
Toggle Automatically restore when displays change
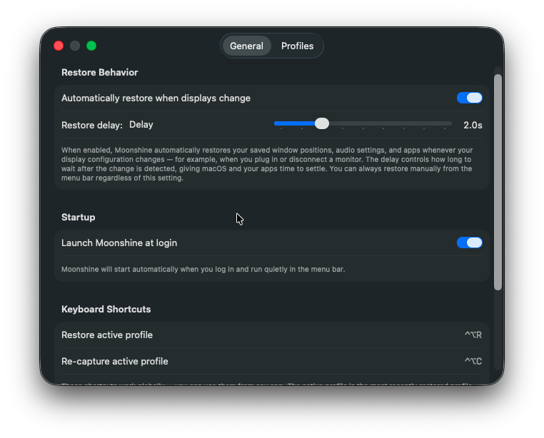469,98
